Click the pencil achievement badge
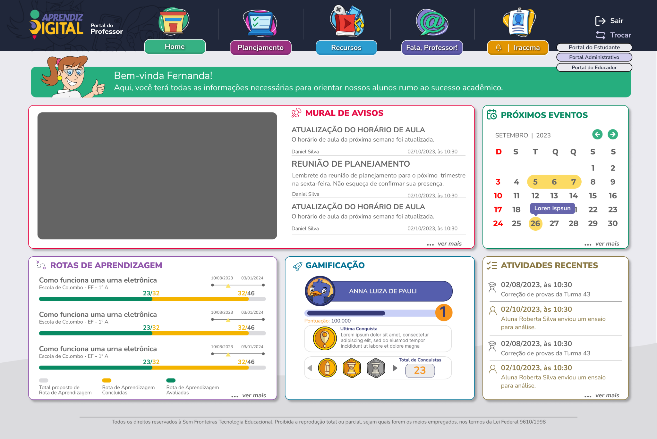This screenshot has width=657, height=439. 327,368
